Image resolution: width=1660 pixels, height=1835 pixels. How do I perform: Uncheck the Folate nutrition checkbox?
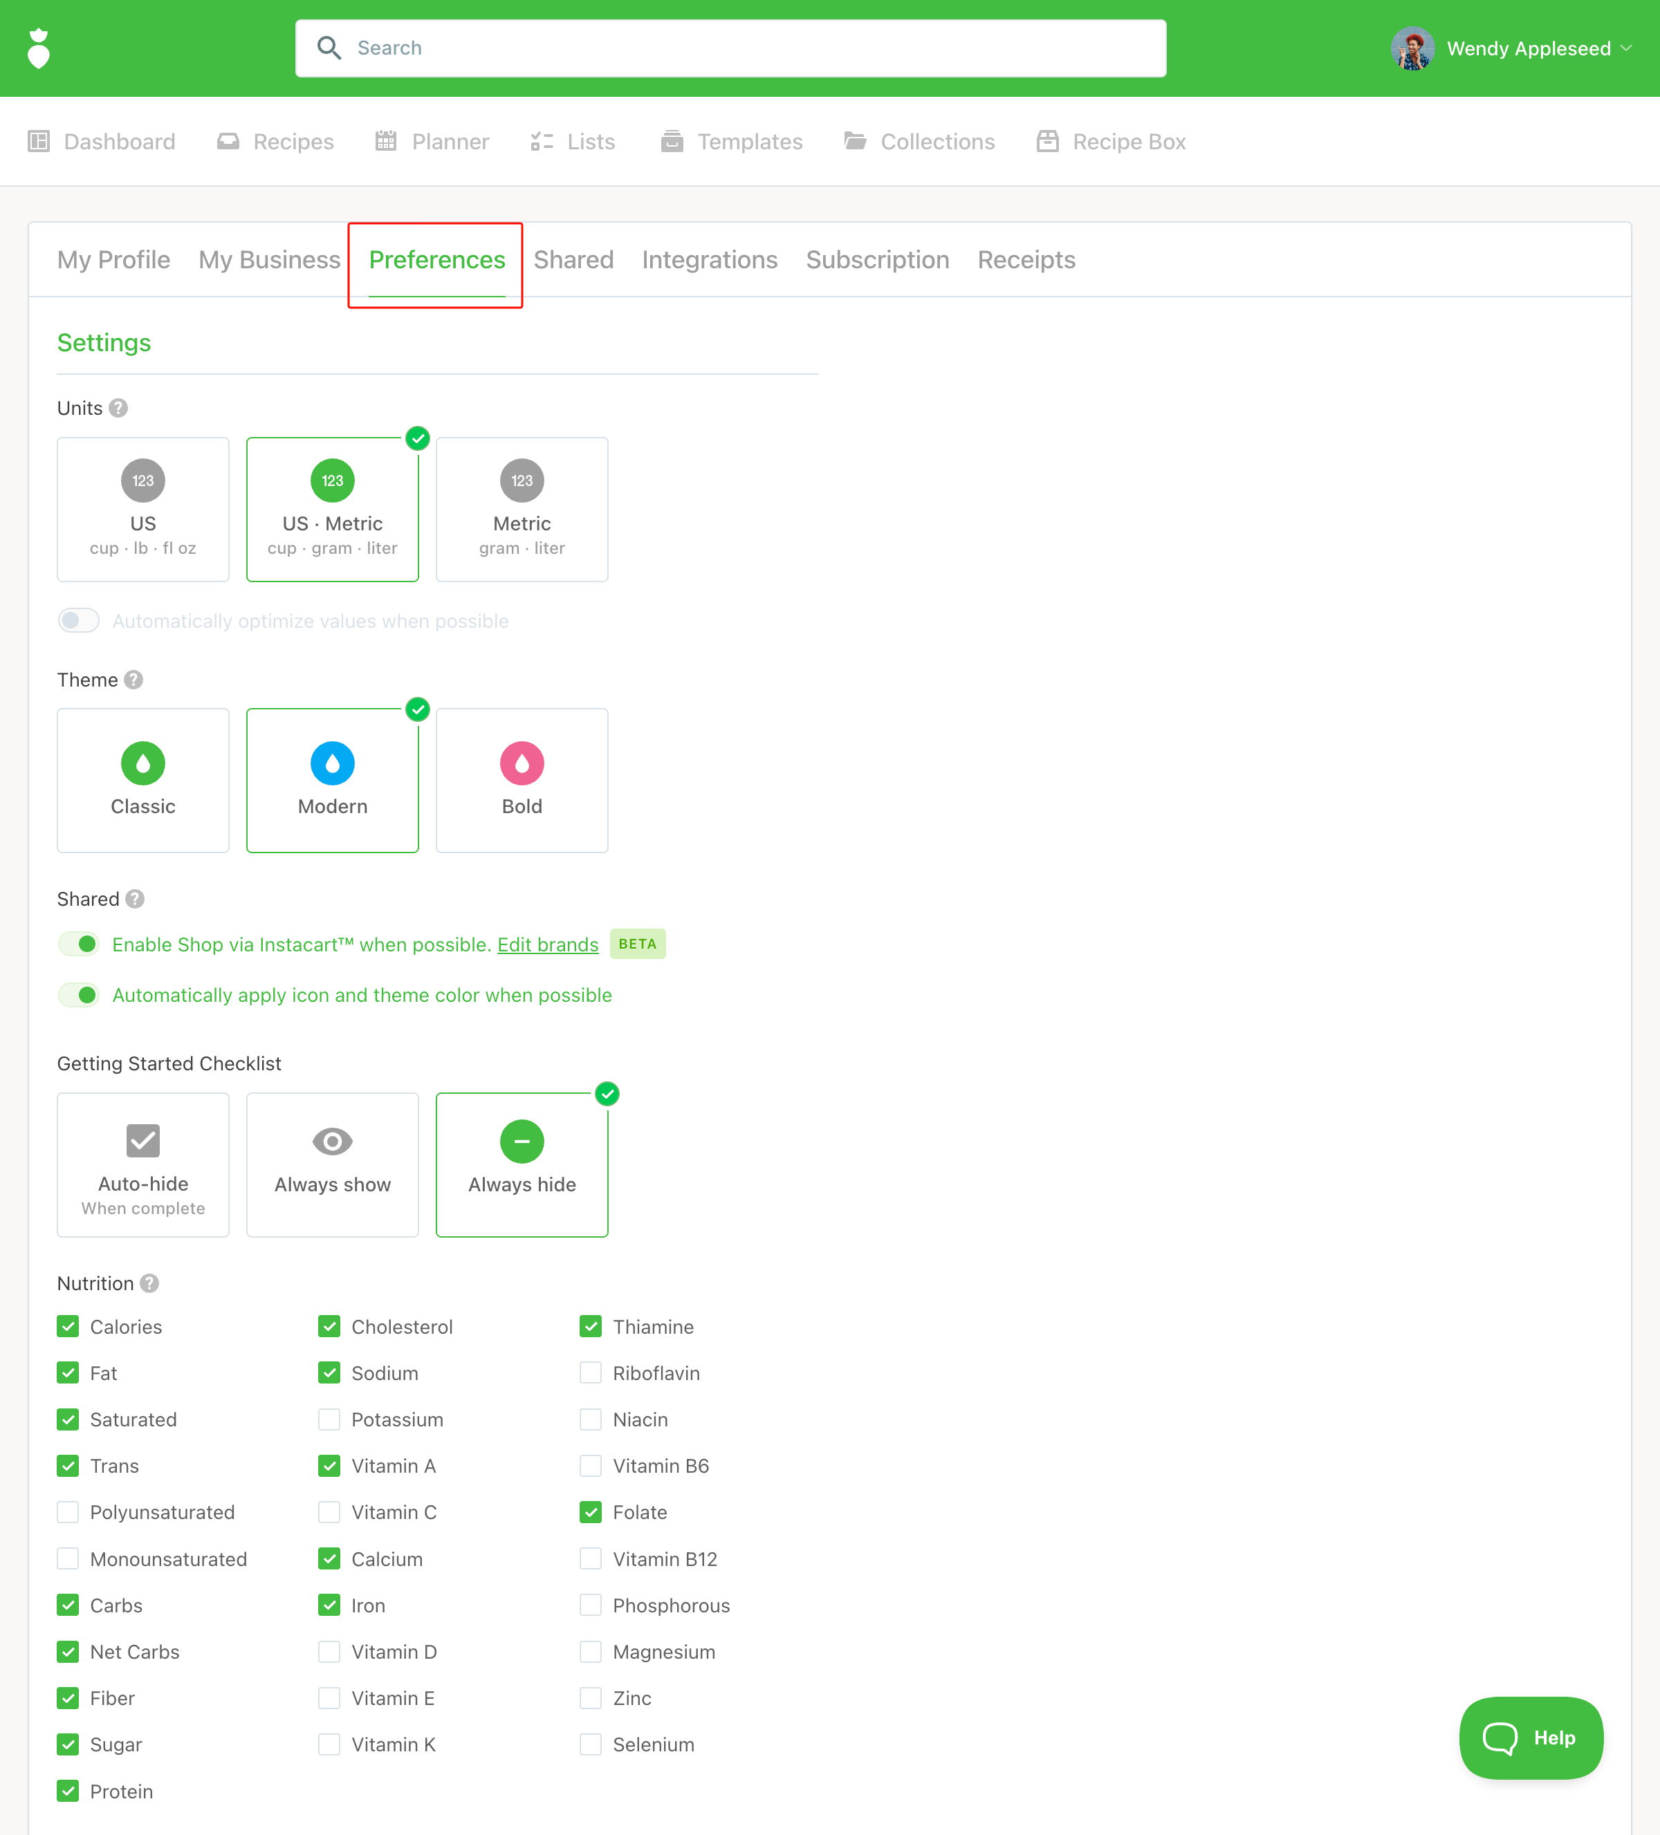591,1512
